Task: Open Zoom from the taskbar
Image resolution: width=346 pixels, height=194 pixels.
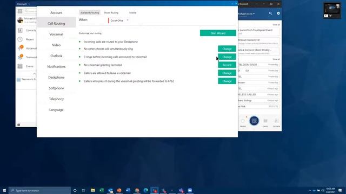Action: pos(190,190)
